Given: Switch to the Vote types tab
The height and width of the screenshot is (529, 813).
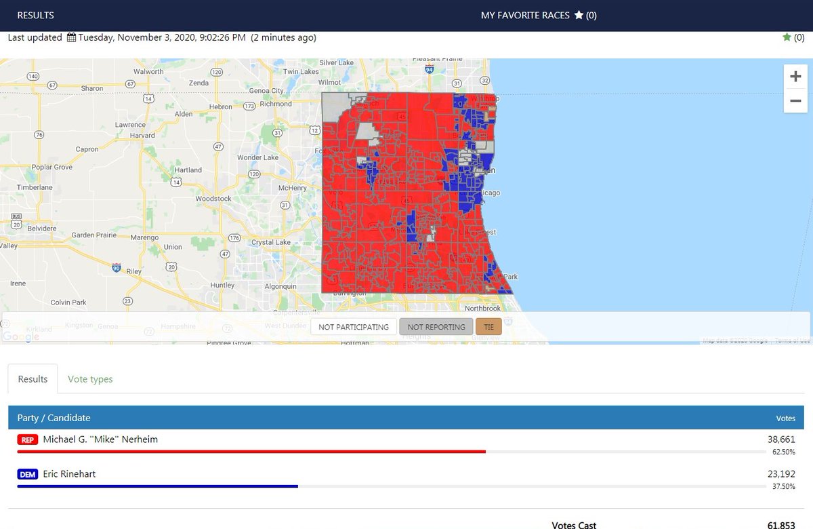Looking at the screenshot, I should click(x=90, y=379).
